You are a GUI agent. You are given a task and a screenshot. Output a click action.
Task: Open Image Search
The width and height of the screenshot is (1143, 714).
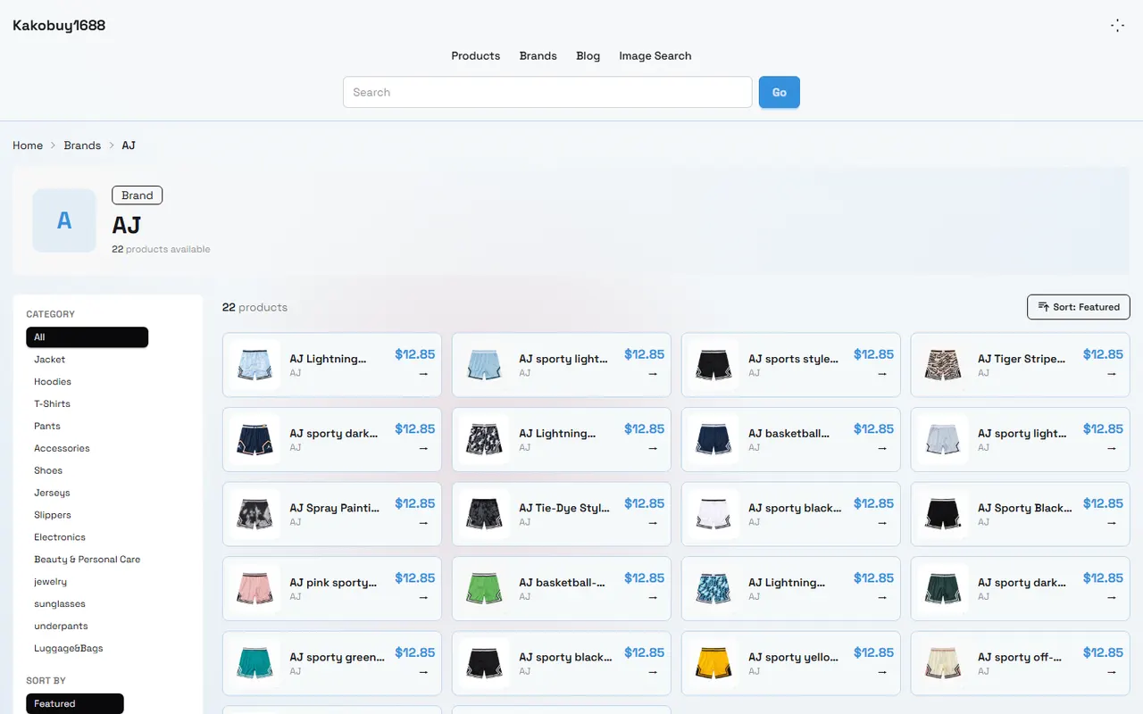655,55
